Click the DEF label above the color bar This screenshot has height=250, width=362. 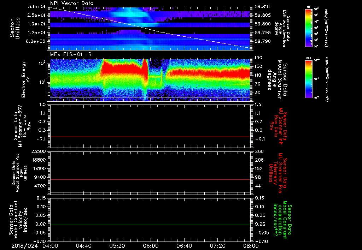click(309, 58)
